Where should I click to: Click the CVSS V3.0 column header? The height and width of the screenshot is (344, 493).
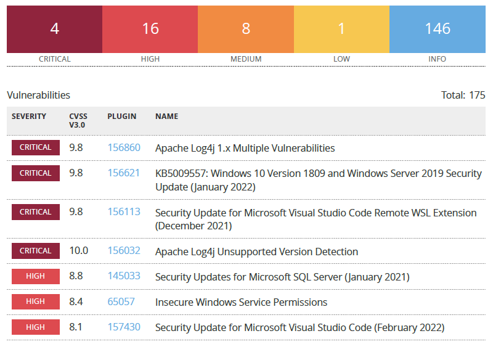click(x=78, y=120)
